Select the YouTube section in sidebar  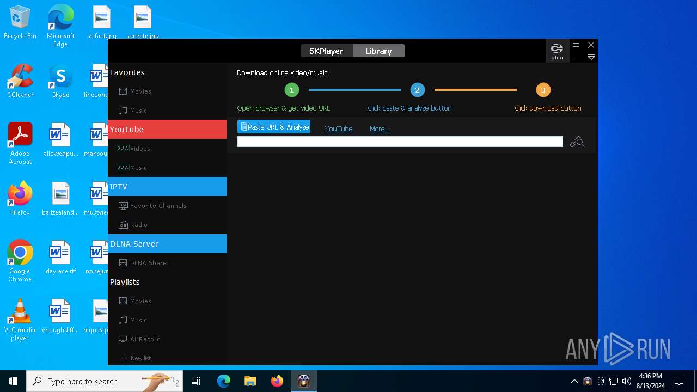[167, 130]
